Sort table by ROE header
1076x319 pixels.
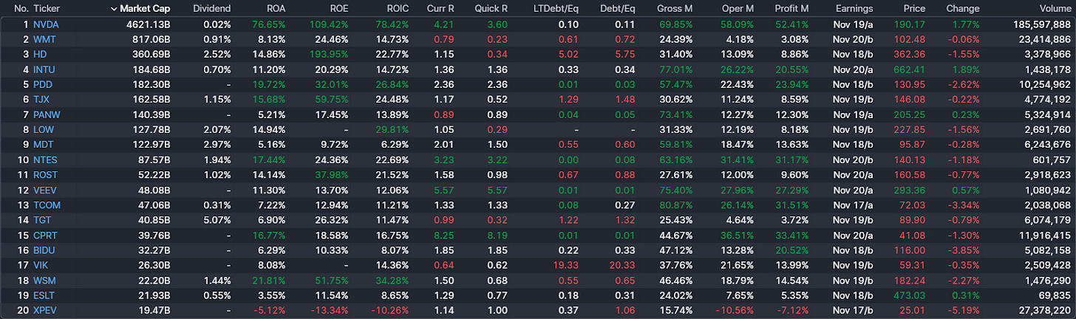tap(338, 9)
